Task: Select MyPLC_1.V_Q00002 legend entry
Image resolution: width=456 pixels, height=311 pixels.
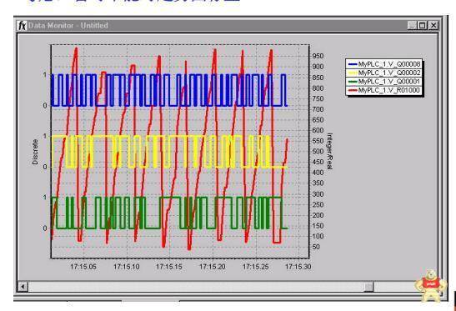Action: point(383,73)
